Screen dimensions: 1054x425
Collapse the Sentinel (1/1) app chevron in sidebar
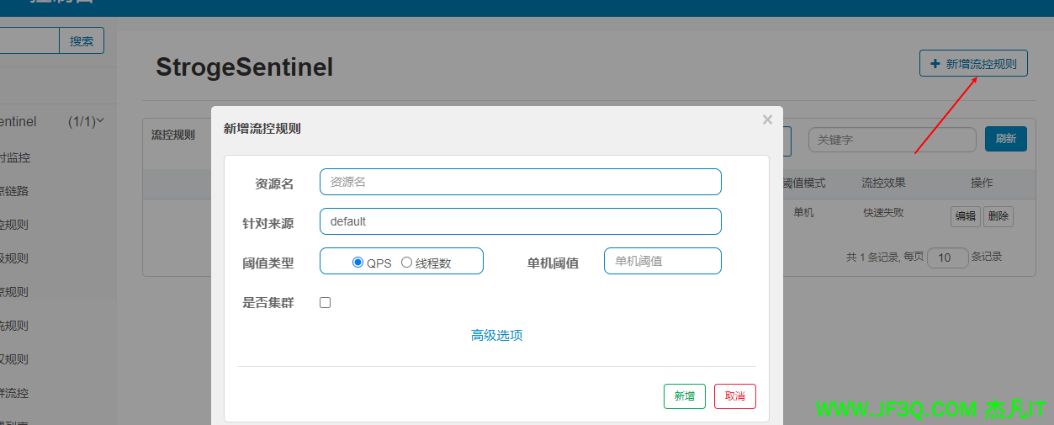click(101, 121)
